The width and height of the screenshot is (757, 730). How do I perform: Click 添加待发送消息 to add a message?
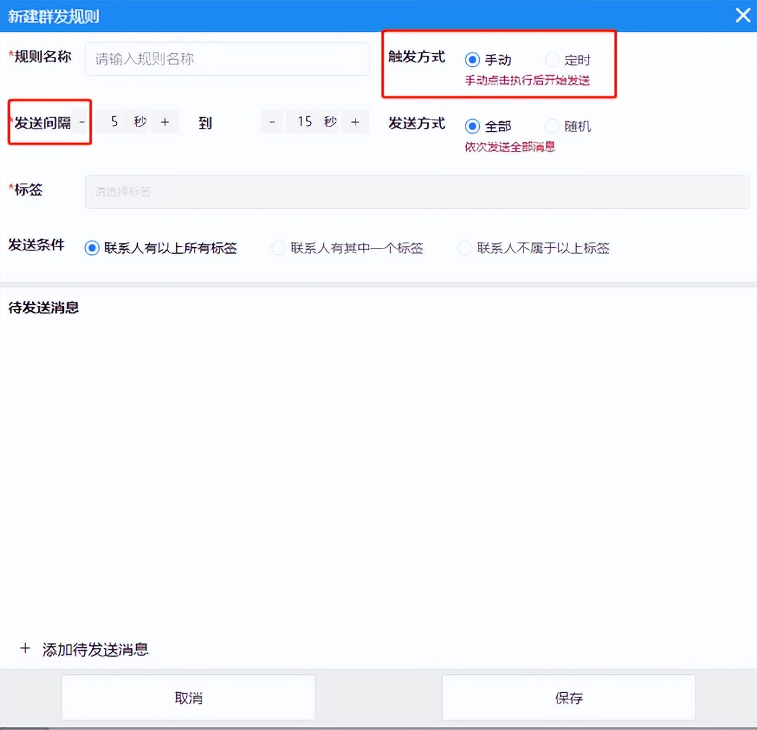click(x=95, y=649)
